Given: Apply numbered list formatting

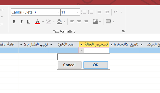Looking at the screenshot, I should (91, 12).
